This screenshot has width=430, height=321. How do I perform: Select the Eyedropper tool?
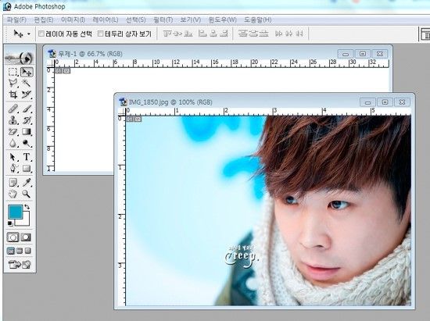[27, 183]
